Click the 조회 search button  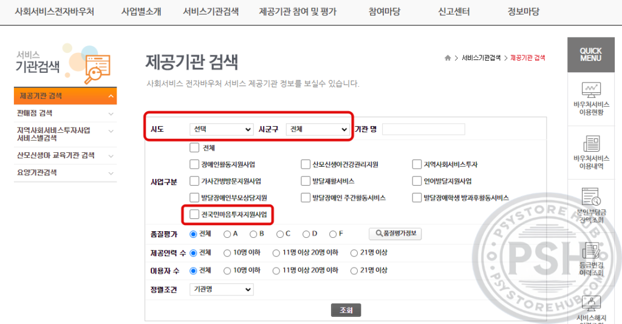click(x=346, y=310)
